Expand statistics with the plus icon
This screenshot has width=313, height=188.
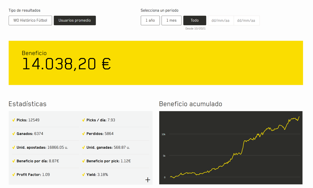(x=148, y=180)
